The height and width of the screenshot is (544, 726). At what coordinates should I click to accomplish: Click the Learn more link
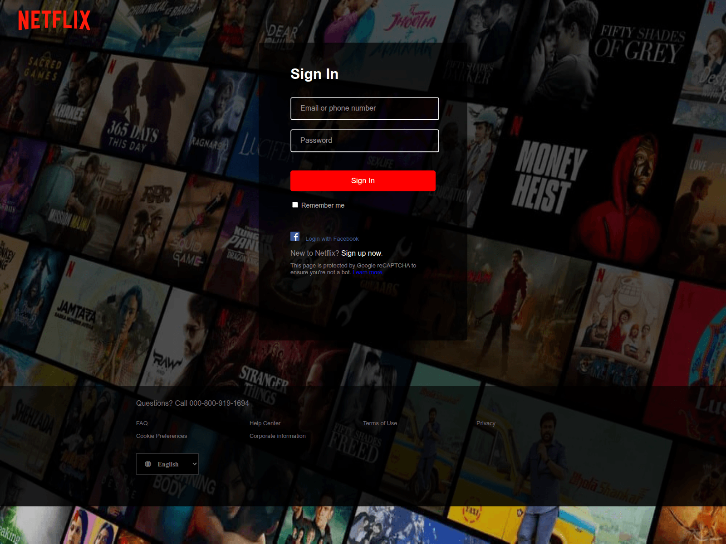[368, 272]
